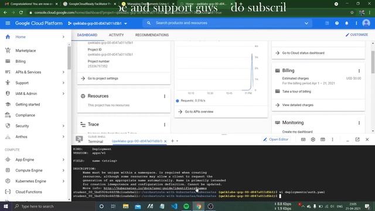
Task: Open top bar vertical dots menu
Action: pos(356,23)
